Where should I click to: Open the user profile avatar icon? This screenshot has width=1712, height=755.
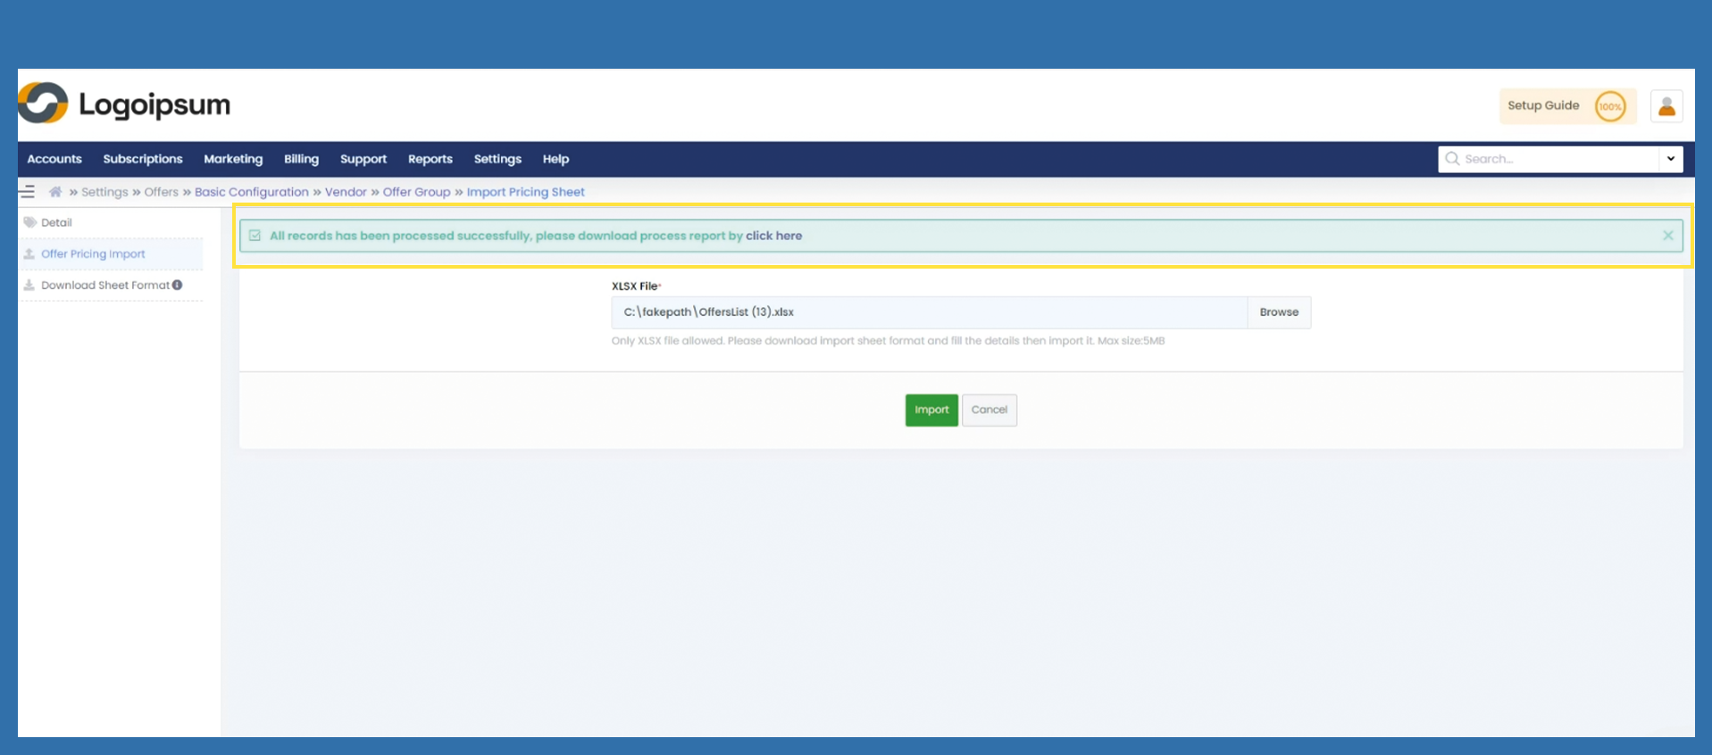pos(1666,107)
